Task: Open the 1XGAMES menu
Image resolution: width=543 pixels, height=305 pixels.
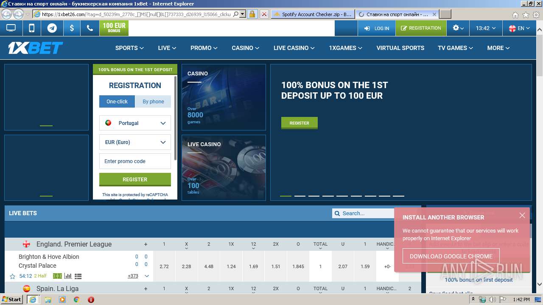Action: [345, 48]
